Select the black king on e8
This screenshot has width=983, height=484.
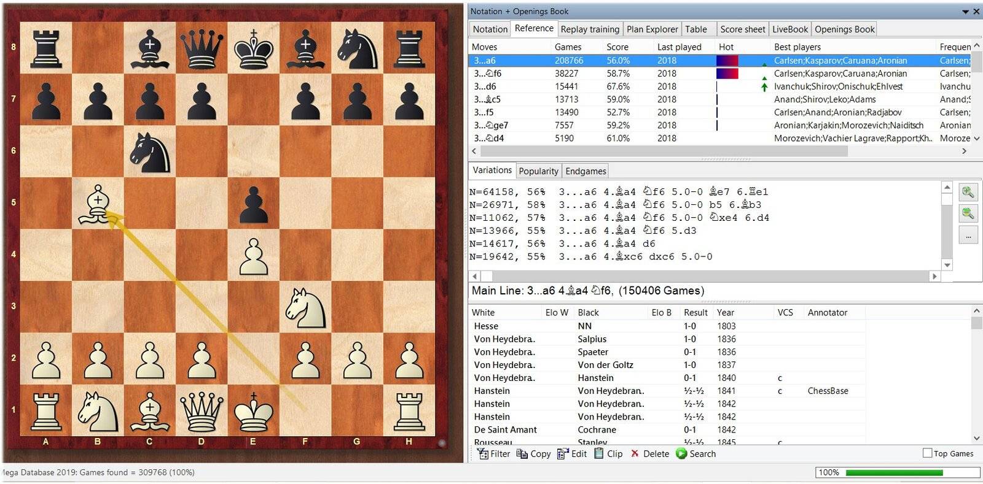coord(254,48)
